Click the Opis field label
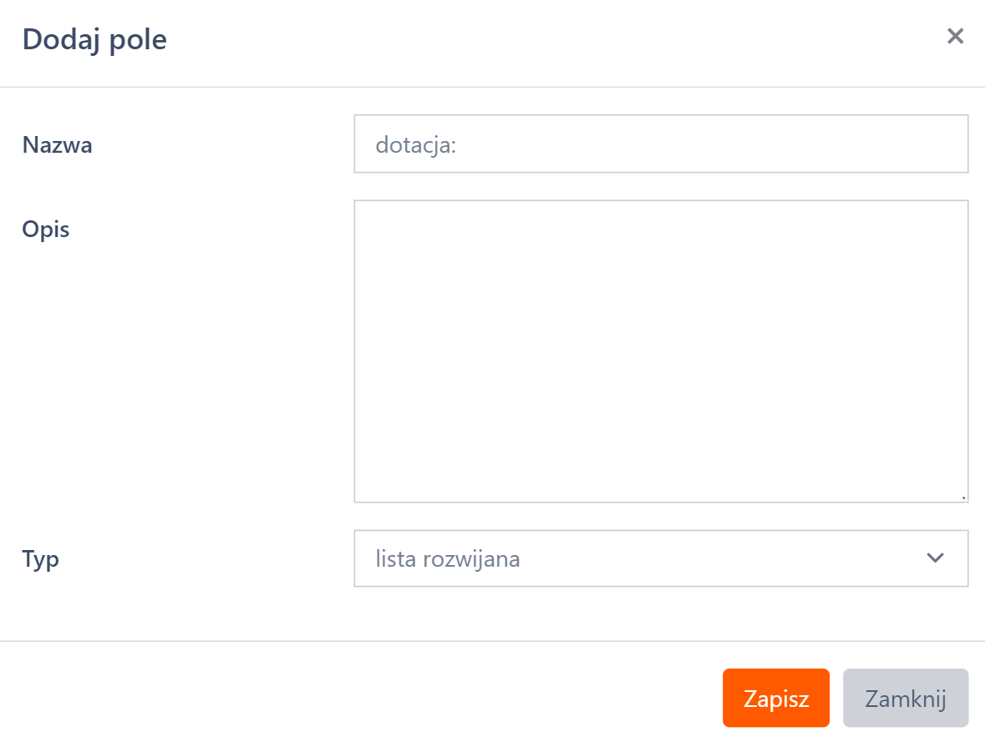This screenshot has width=985, height=747. click(46, 229)
